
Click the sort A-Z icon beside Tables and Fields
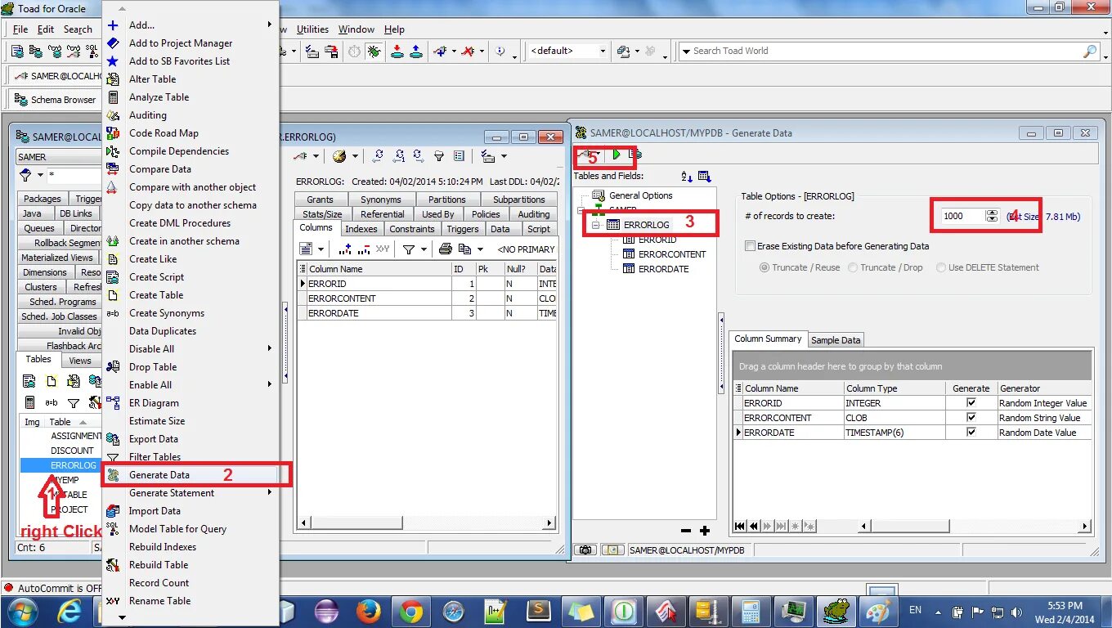pyautogui.click(x=687, y=176)
